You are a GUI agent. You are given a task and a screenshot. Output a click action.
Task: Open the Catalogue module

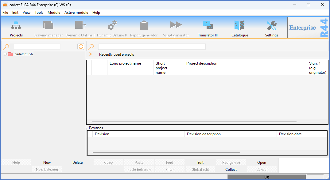click(x=239, y=26)
